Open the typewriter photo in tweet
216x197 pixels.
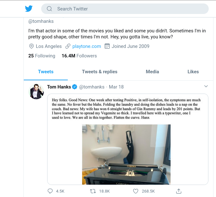click(126, 154)
